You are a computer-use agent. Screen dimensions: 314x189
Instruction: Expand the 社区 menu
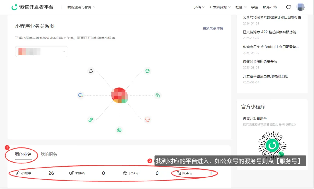(x=241, y=7)
